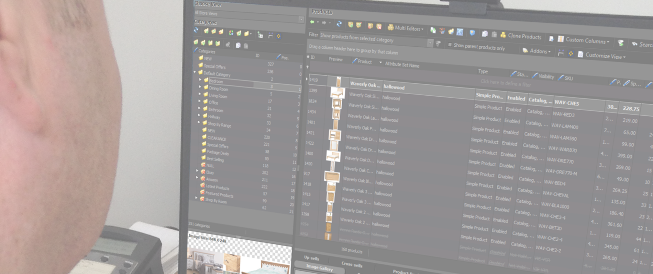Collapse the Default Category tree node

[195, 72]
